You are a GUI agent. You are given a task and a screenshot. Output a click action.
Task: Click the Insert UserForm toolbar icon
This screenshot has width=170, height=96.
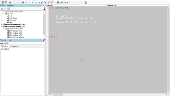coord(6,2)
